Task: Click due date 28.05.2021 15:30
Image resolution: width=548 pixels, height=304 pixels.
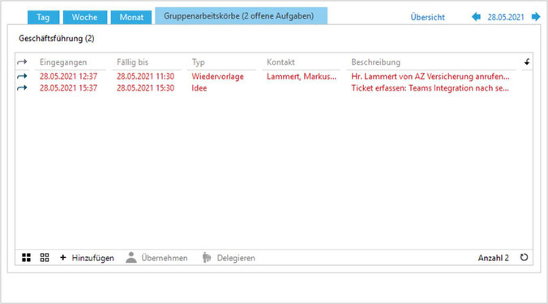Action: (x=145, y=88)
